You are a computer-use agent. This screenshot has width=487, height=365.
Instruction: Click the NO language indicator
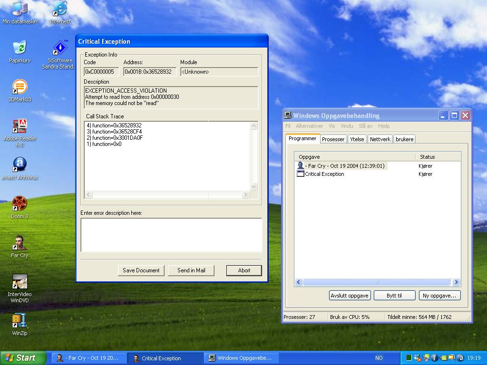click(379, 358)
